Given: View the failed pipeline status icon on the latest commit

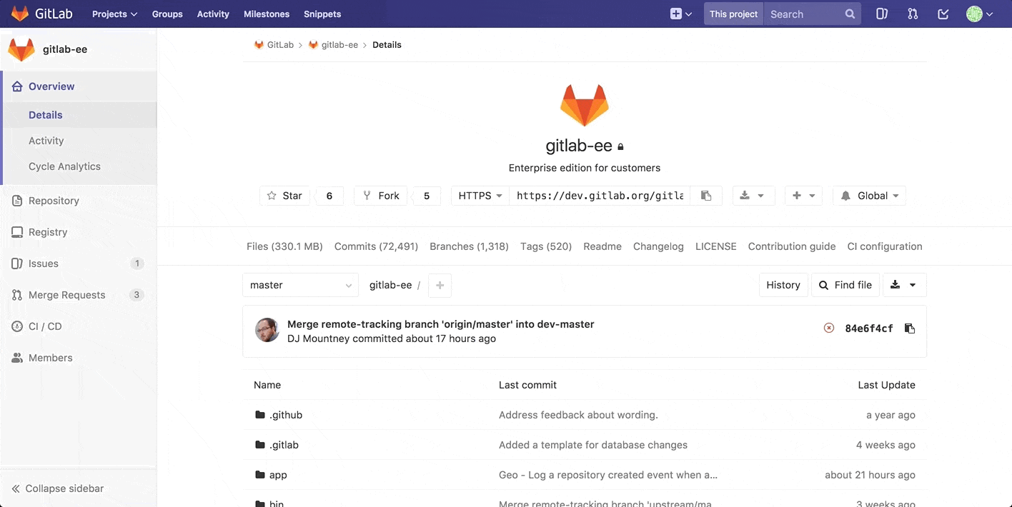Looking at the screenshot, I should tap(828, 328).
